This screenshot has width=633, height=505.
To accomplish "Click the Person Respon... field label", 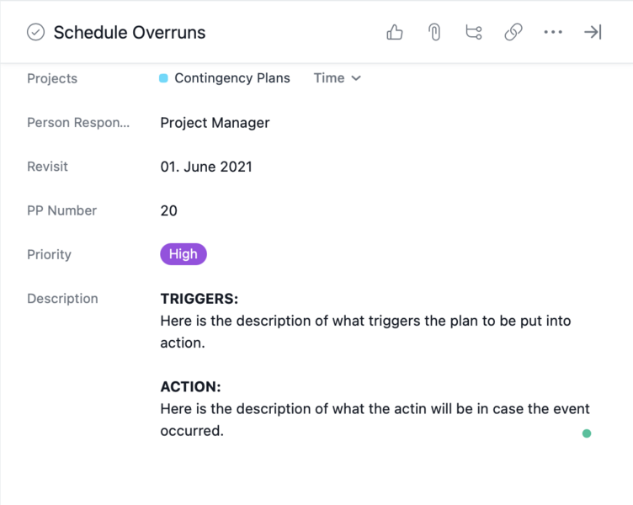I will click(x=78, y=123).
